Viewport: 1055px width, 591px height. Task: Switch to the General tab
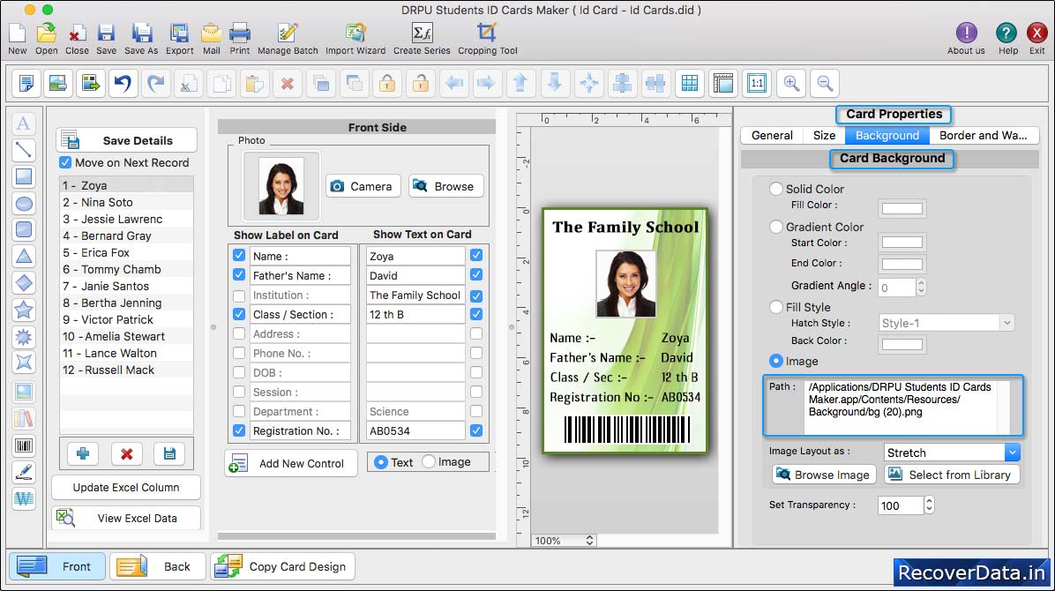(x=772, y=135)
